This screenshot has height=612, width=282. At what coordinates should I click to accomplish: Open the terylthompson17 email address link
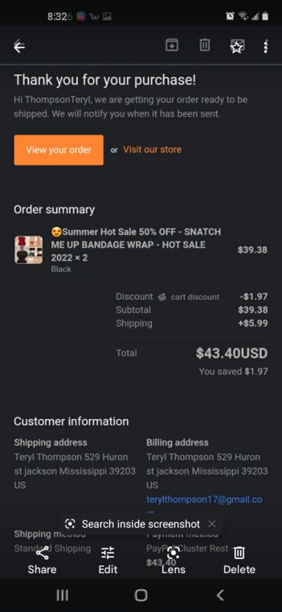coord(204,500)
